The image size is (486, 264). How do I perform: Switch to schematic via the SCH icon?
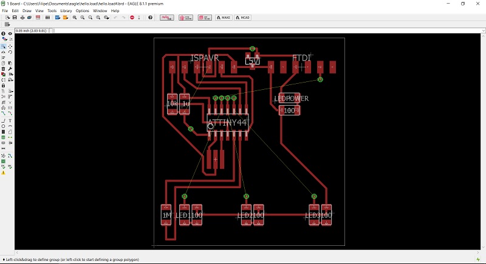point(38,18)
